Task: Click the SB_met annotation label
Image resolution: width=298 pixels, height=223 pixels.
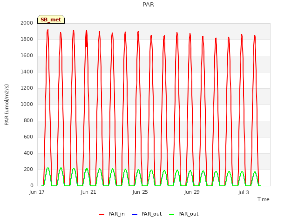Action: (x=51, y=20)
